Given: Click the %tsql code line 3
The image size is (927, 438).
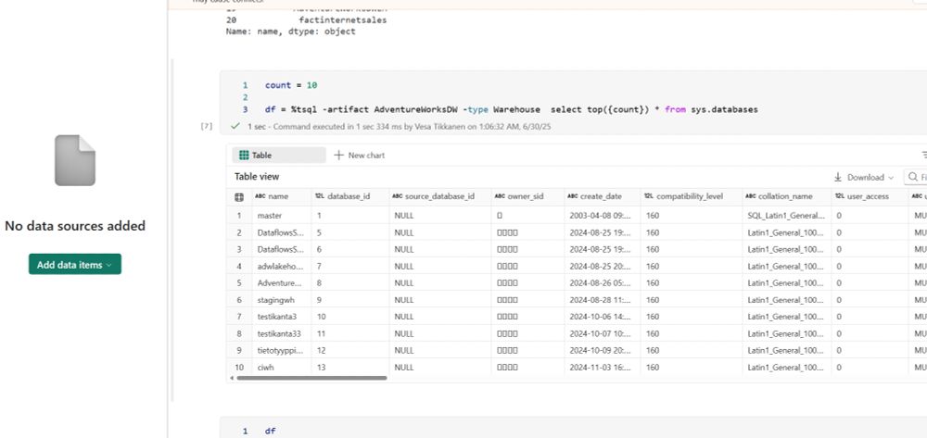Looking at the screenshot, I should 512,109.
